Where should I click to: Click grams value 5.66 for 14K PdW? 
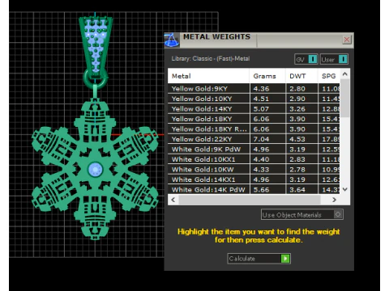tap(261, 190)
